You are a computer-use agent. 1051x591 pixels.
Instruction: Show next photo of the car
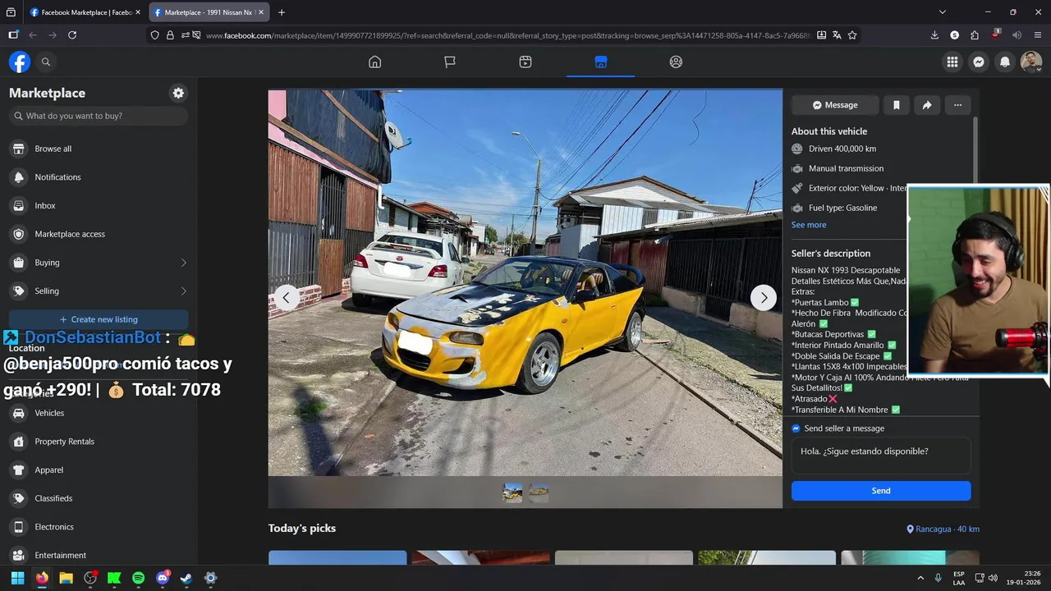[x=764, y=297]
